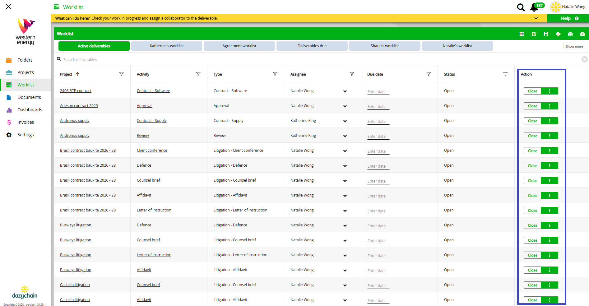Open Settings in the sidebar

pyautogui.click(x=25, y=135)
